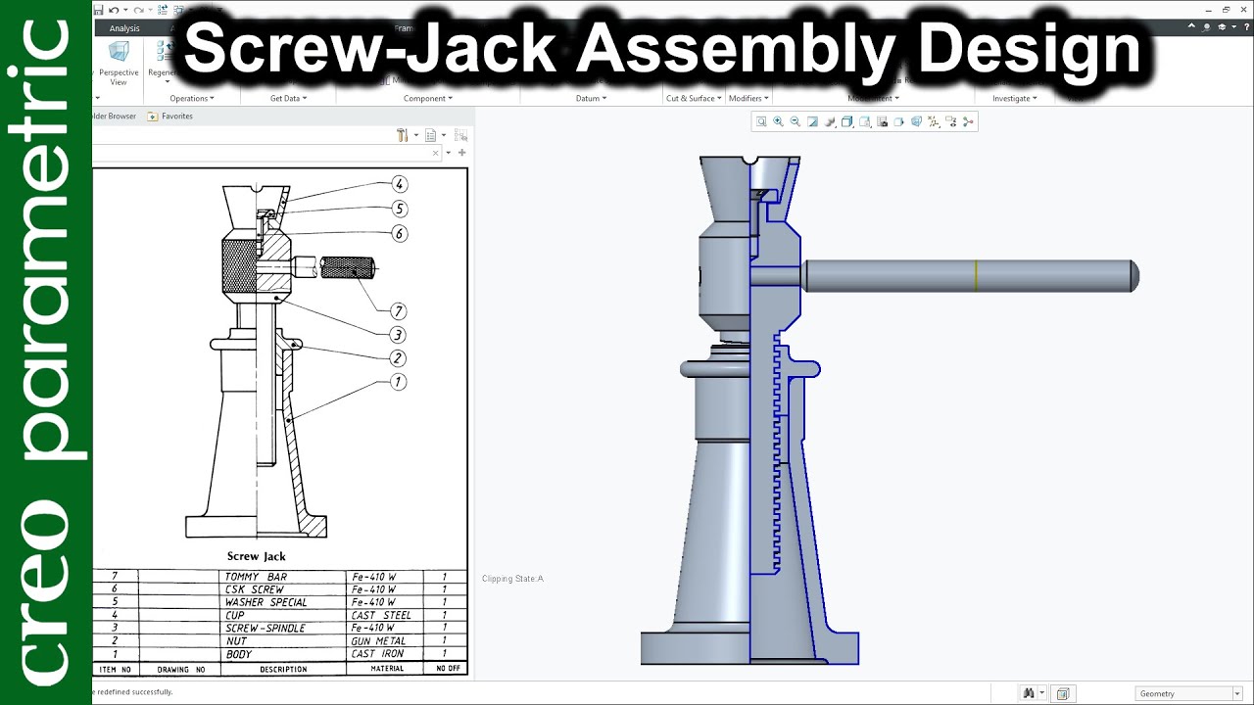Click the Zoom Out magnifier icon
Screen dimensions: 1254x705
[x=796, y=121]
